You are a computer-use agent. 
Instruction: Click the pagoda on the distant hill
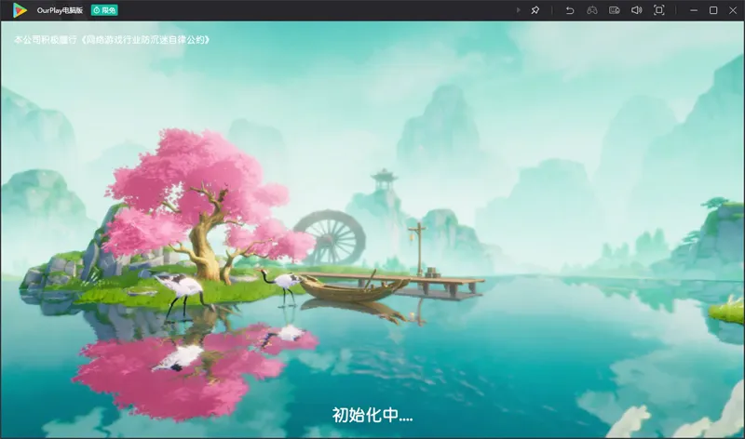coord(383,180)
